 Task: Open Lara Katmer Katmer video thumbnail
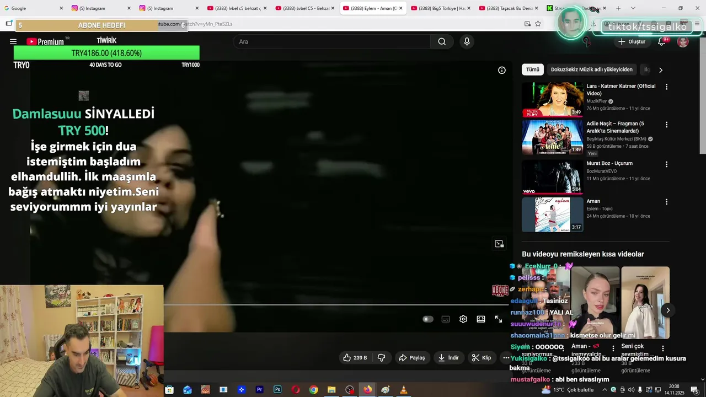coord(552,99)
